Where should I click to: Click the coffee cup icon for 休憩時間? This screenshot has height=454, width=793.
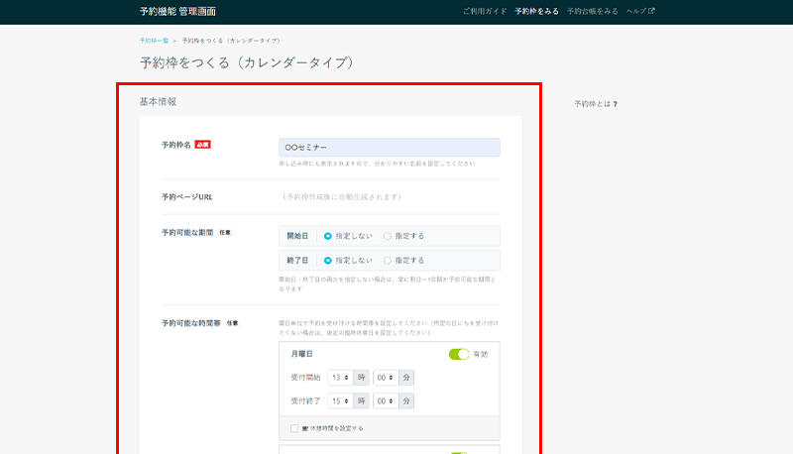point(304,428)
